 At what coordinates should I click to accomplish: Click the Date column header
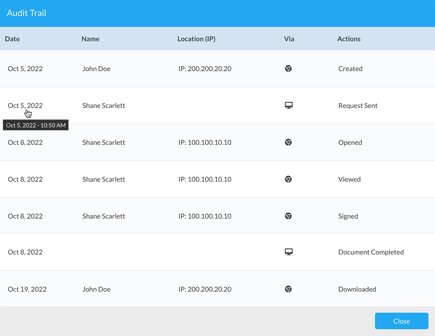[12, 39]
